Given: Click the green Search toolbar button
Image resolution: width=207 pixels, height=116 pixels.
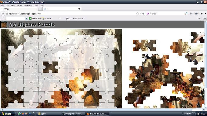Looking at the screenshot, I should click(x=33, y=18).
